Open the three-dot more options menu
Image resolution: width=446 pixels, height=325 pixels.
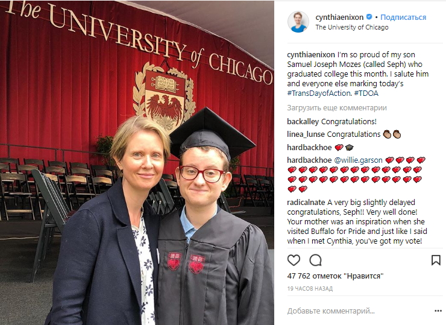(x=438, y=311)
